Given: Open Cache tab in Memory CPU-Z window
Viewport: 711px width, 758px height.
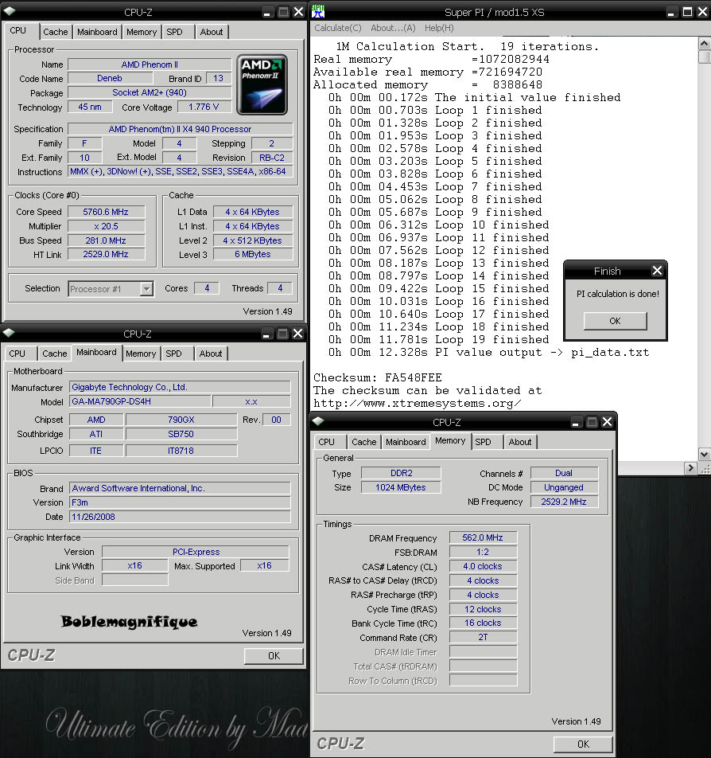Looking at the screenshot, I should 363,442.
